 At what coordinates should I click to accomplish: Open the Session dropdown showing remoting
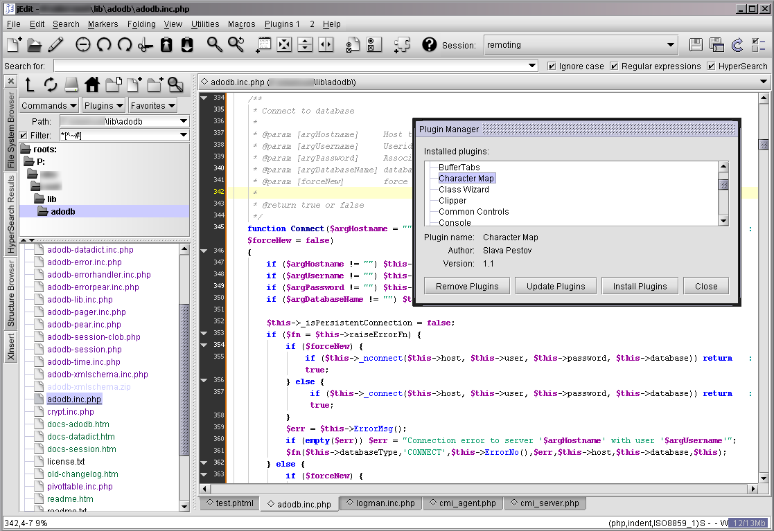tap(581, 45)
